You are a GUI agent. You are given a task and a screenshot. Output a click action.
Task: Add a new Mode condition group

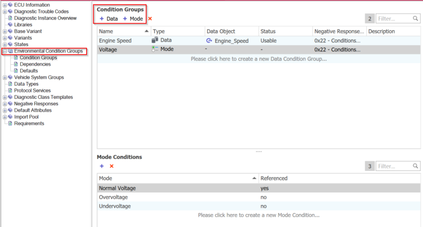(x=133, y=19)
